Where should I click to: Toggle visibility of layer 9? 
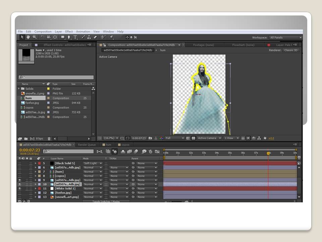[x=19, y=180]
